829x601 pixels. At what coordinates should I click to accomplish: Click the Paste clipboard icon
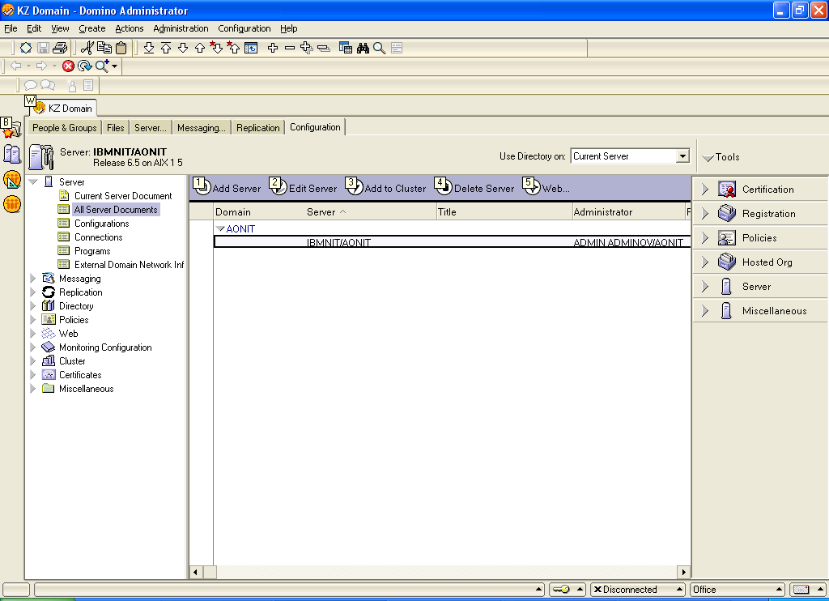pyautogui.click(x=121, y=48)
